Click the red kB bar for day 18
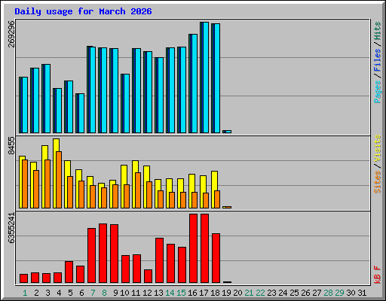Viewport: 386px width, 301px height. tap(216, 258)
